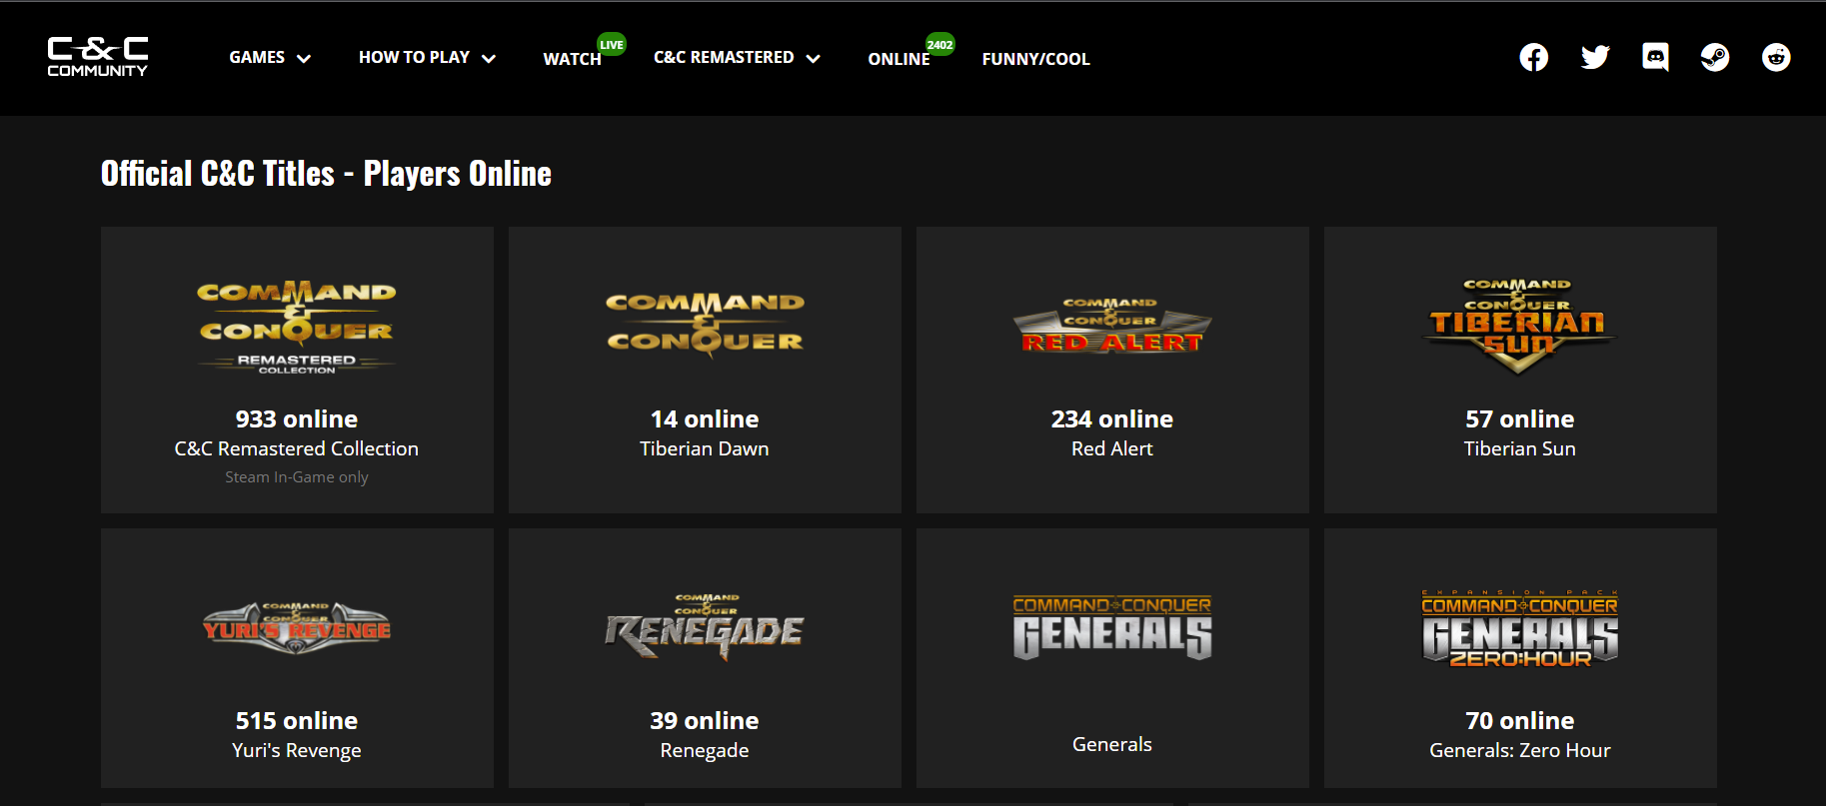The height and width of the screenshot is (806, 1826).
Task: Open the Funny/Cool section
Action: coord(1035,59)
